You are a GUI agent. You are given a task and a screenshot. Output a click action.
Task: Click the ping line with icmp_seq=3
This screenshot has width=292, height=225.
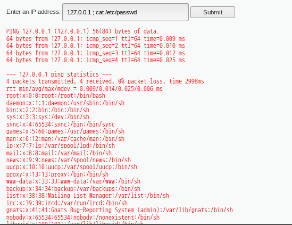96,53
